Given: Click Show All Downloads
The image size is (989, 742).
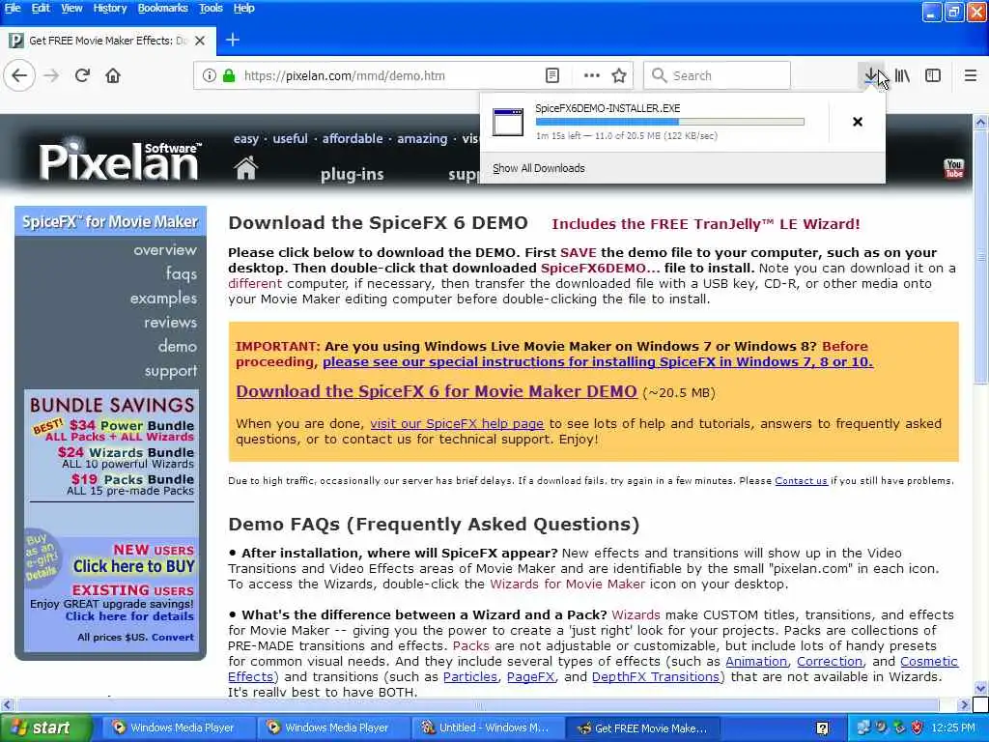Looking at the screenshot, I should pyautogui.click(x=539, y=168).
